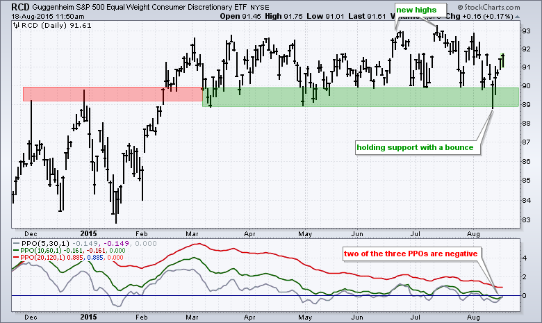
Task: Click the Low 91.01 quote value
Action: 325,16
